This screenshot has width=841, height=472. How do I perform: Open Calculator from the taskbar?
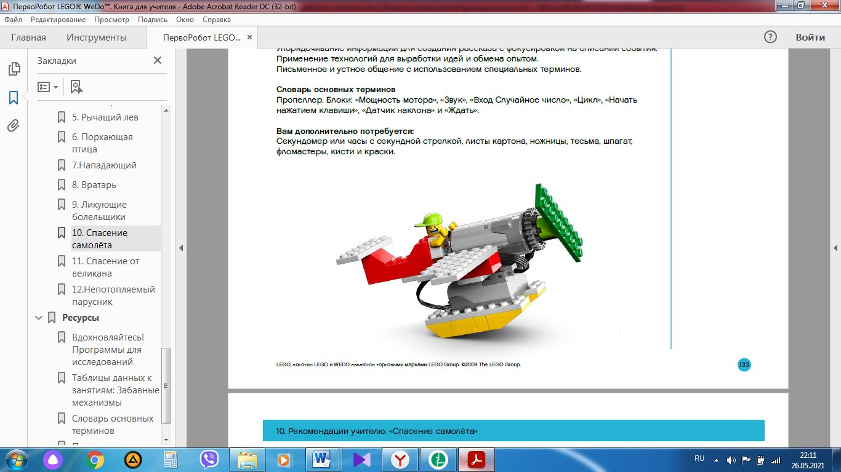point(171,460)
